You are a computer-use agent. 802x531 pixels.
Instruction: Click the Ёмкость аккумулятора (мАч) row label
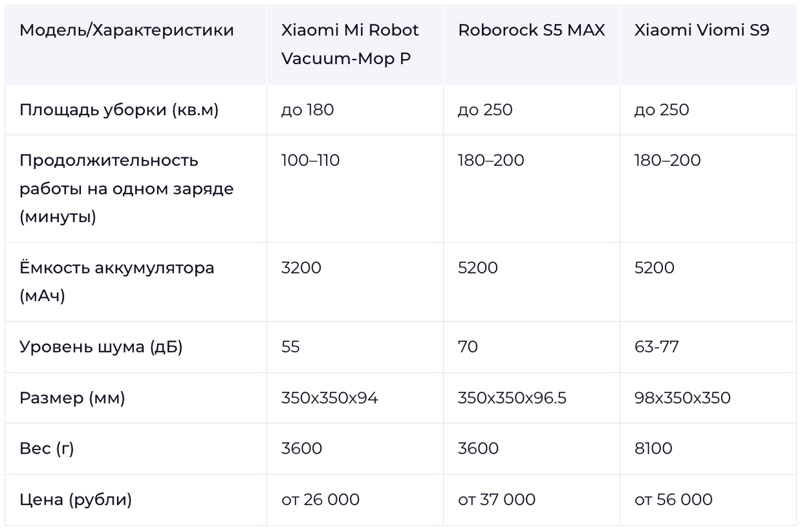pyautogui.click(x=117, y=282)
